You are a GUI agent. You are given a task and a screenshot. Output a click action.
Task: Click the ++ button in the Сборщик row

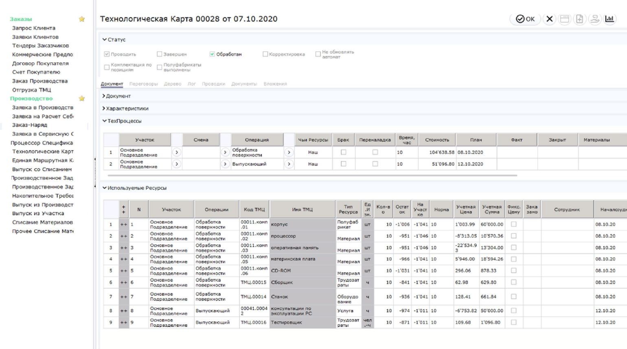pos(123,282)
